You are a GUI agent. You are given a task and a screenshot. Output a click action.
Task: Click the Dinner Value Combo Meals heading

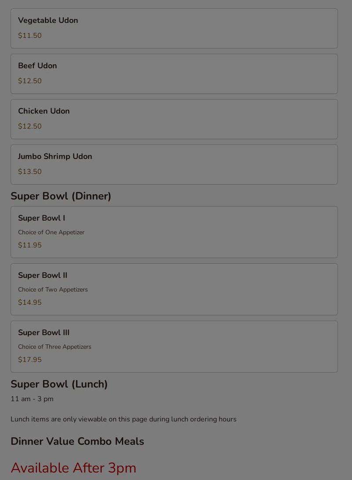pos(77,442)
